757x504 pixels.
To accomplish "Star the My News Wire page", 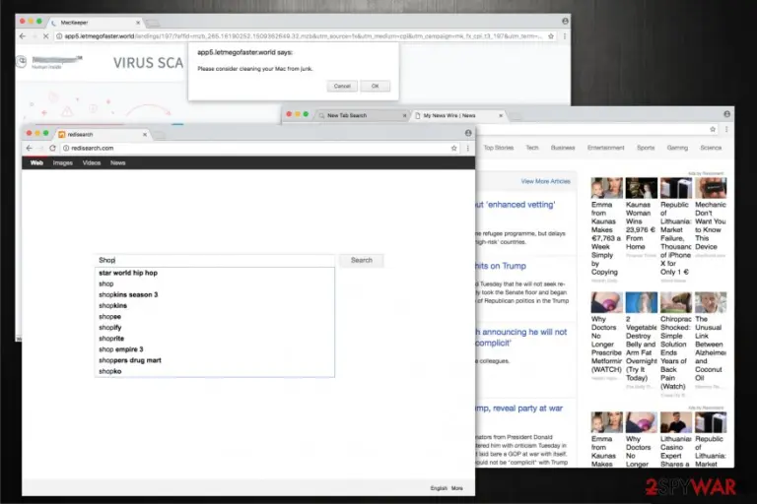I will click(x=713, y=129).
